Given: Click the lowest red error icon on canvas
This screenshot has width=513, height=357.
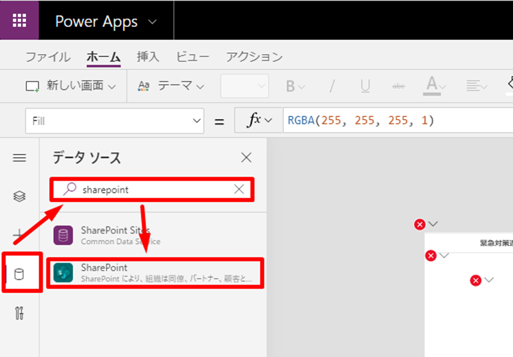Looking at the screenshot, I should [476, 281].
